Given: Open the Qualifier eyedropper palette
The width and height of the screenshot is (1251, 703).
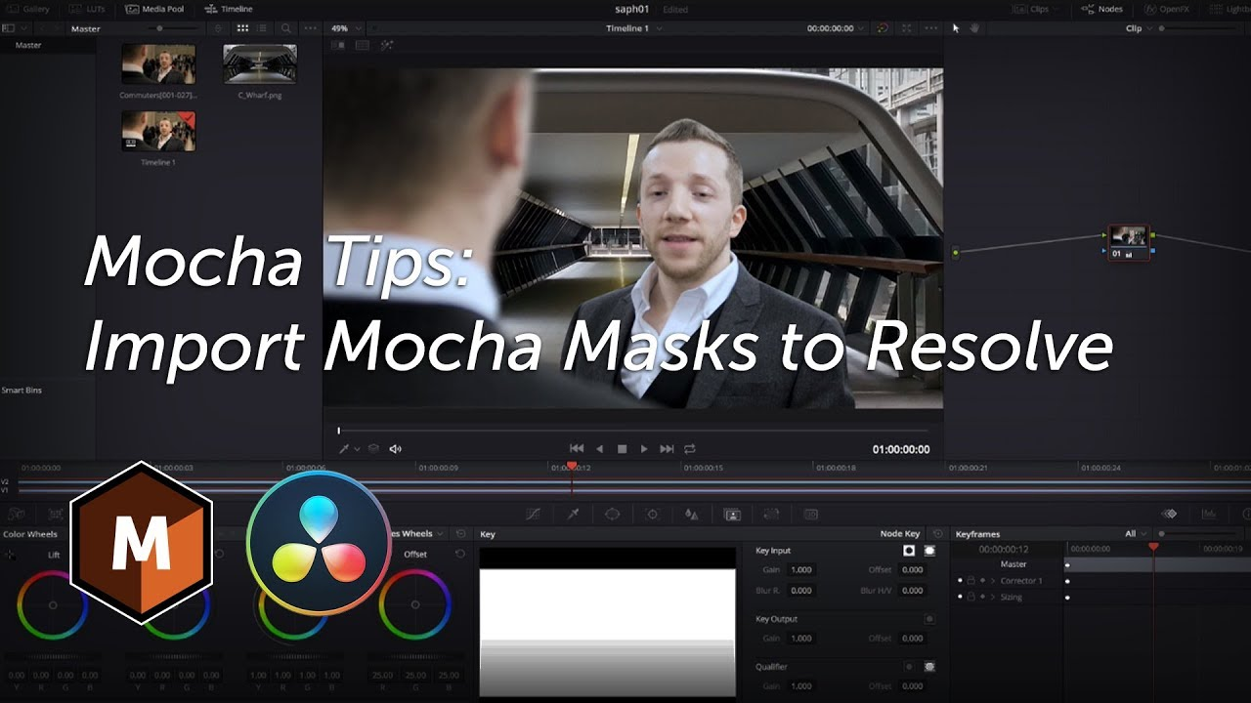Looking at the screenshot, I should point(574,514).
